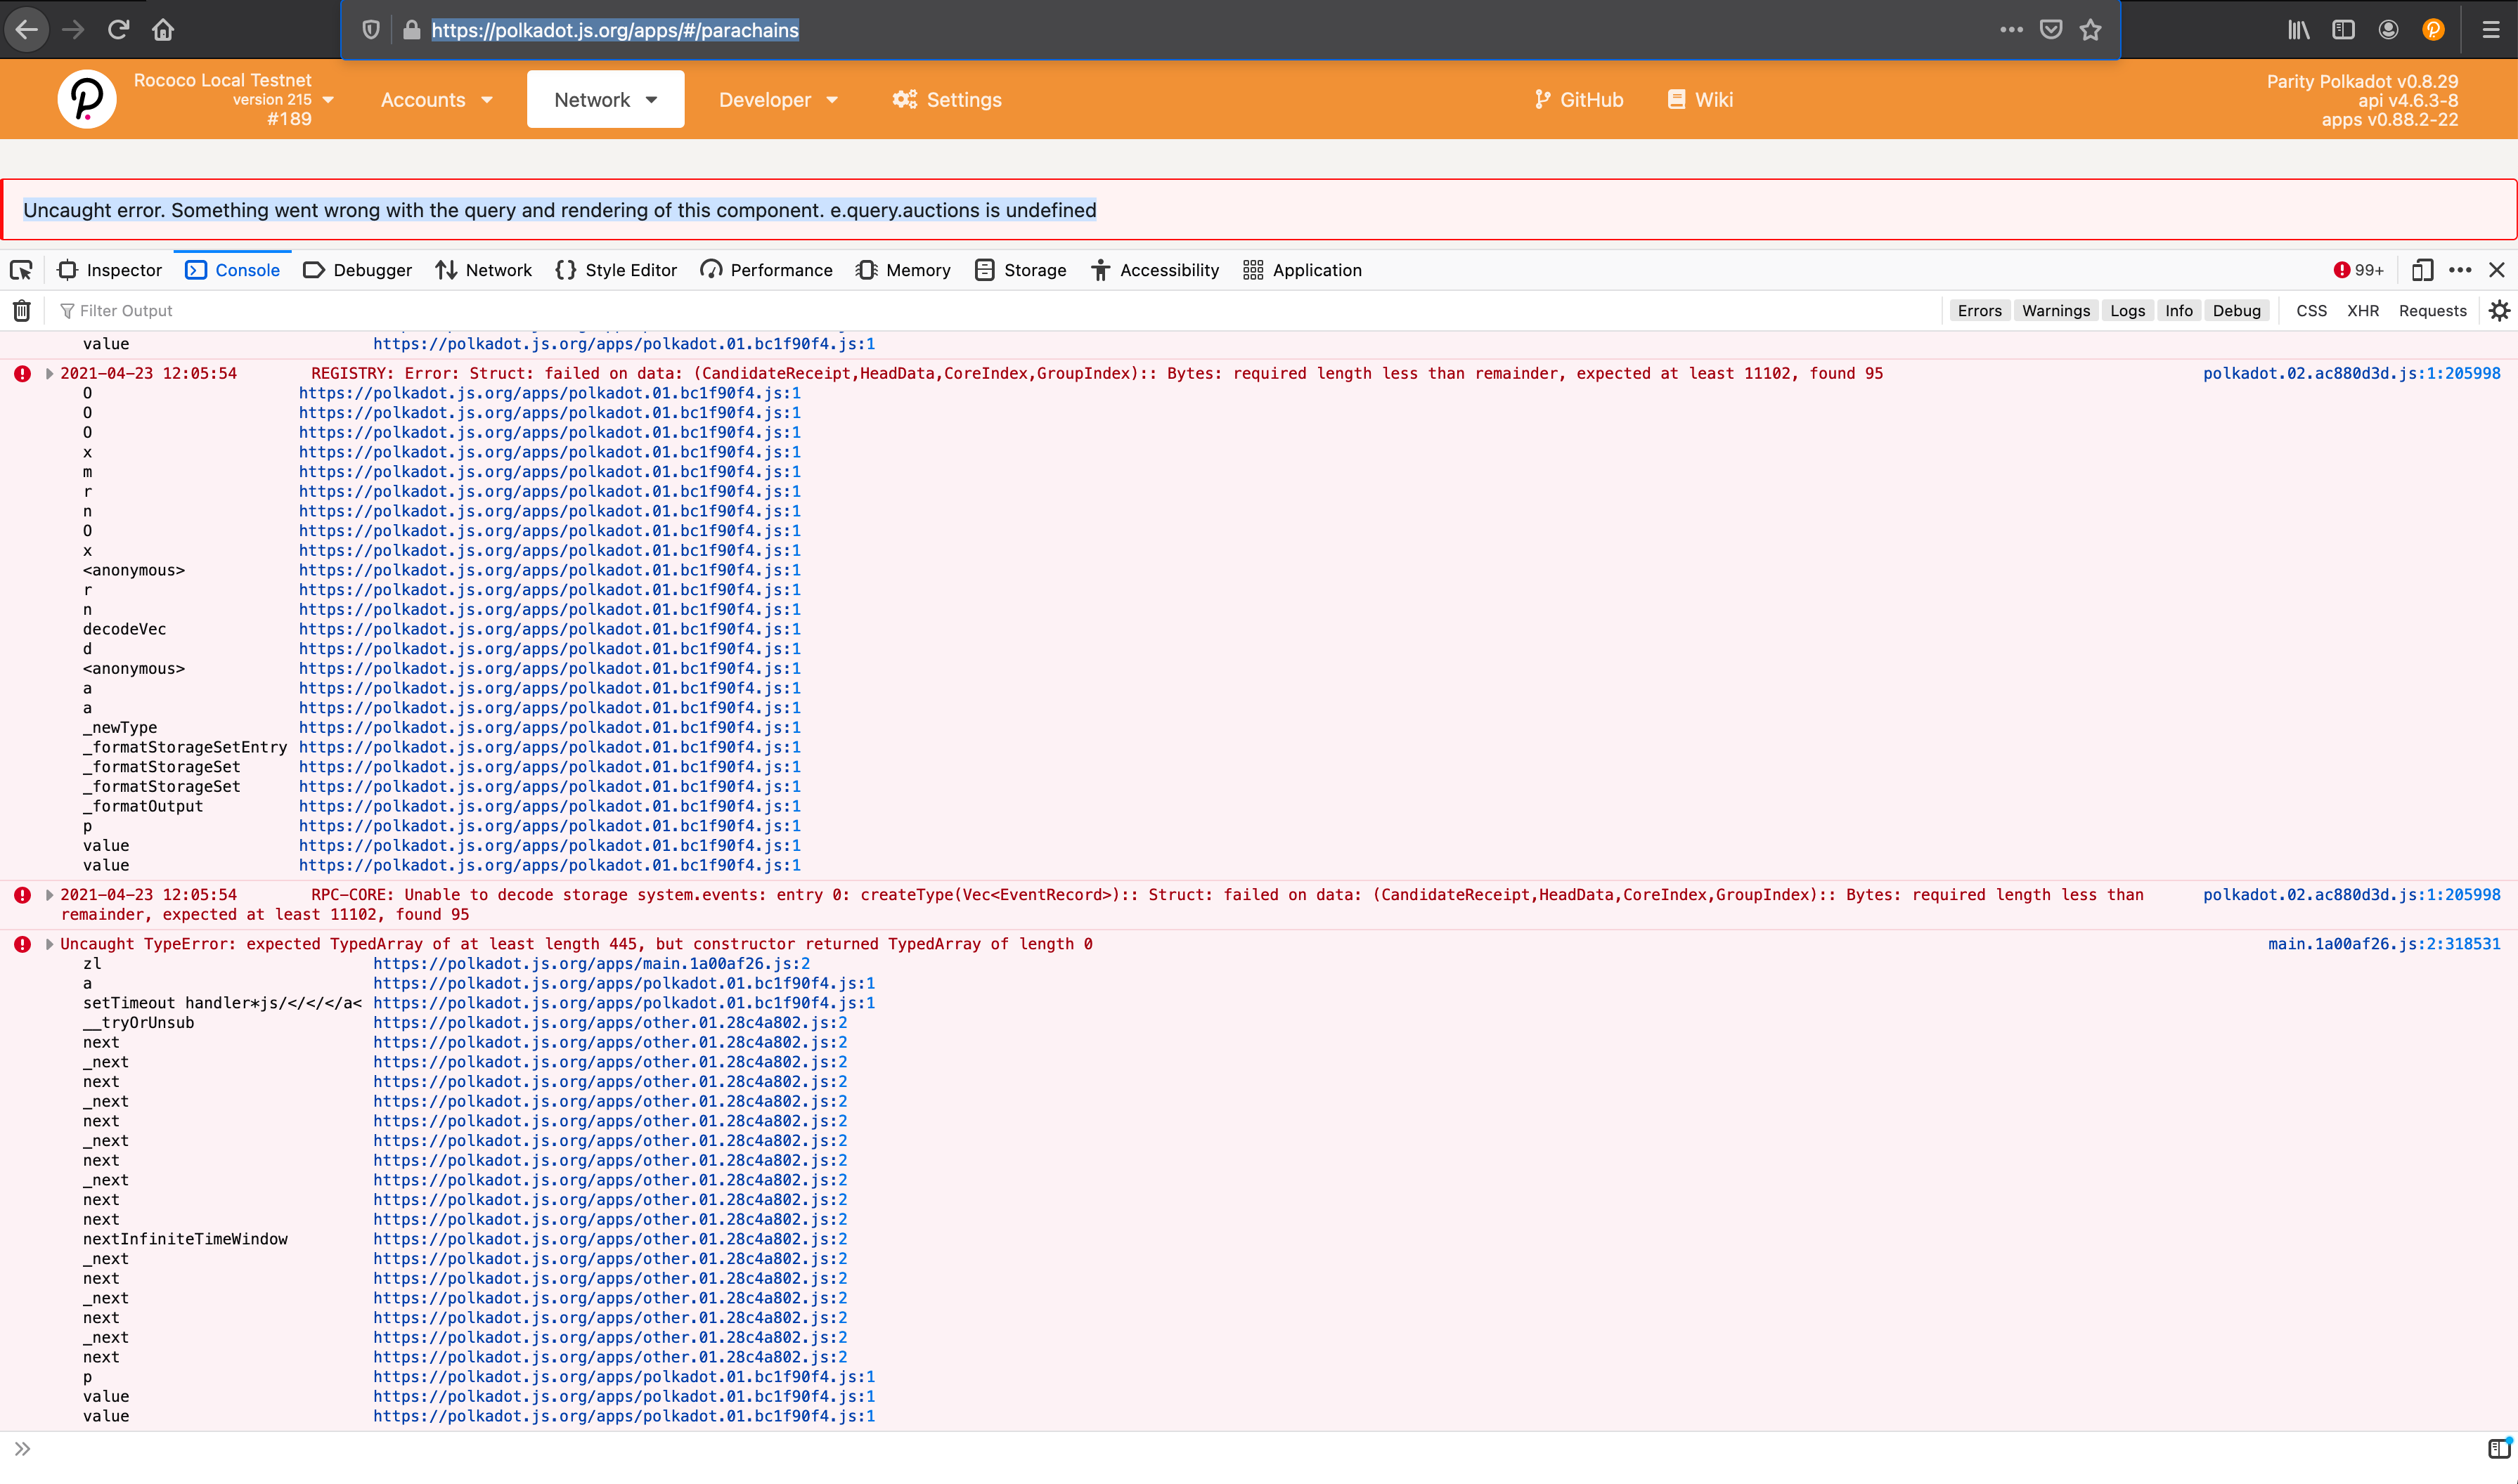
Task: Clear the console output with the trash icon
Action: (x=21, y=310)
